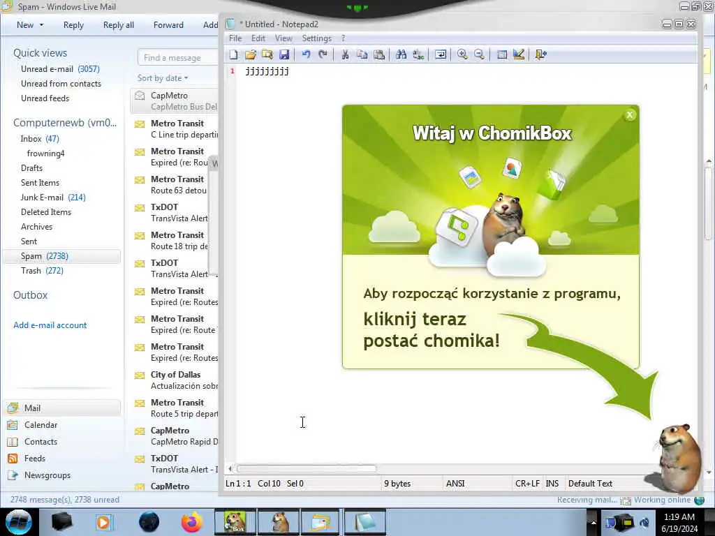Undo last edit in Notepad2
The height and width of the screenshot is (536, 715).
[306, 54]
